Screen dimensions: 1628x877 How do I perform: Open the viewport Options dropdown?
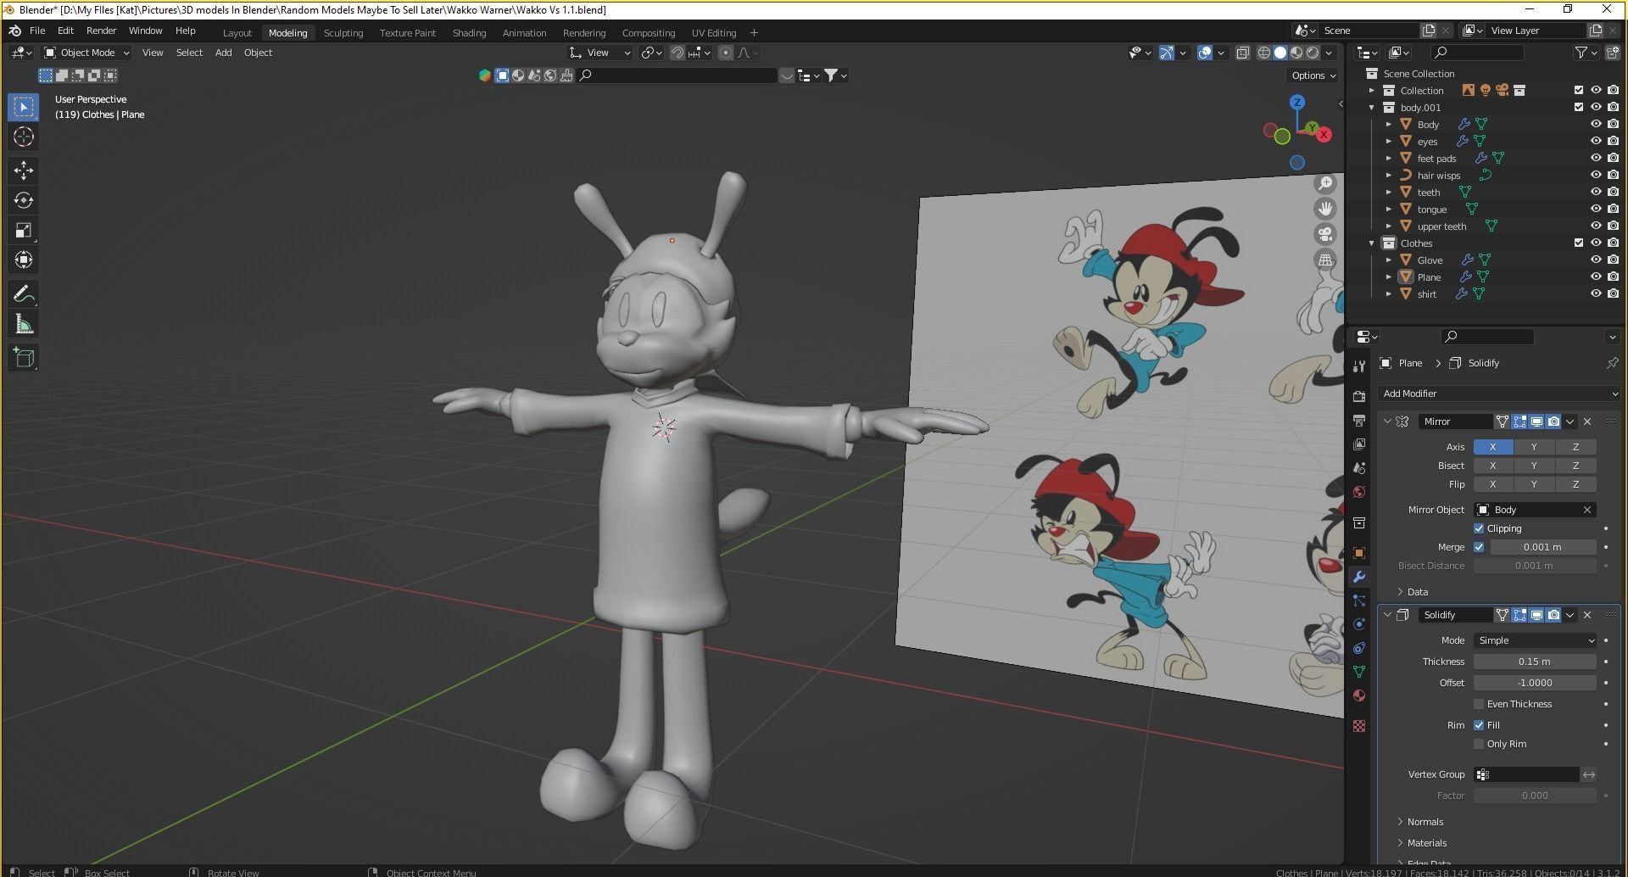coord(1313,75)
